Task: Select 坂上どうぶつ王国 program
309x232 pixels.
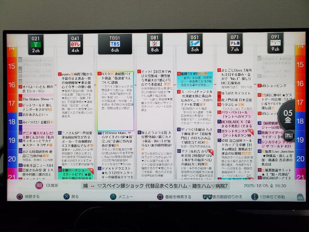Action: click(155, 154)
